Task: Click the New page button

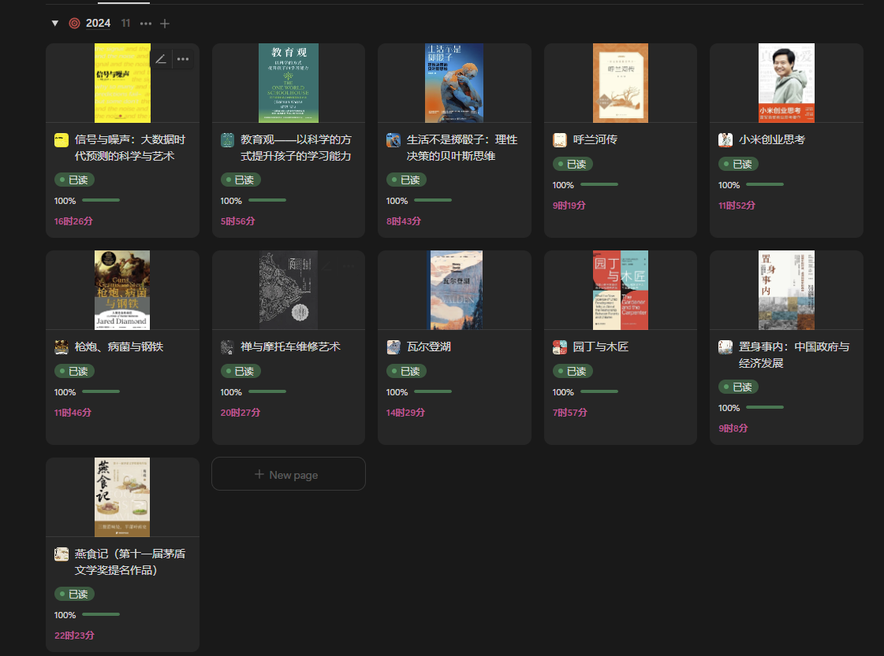Action: coord(288,474)
